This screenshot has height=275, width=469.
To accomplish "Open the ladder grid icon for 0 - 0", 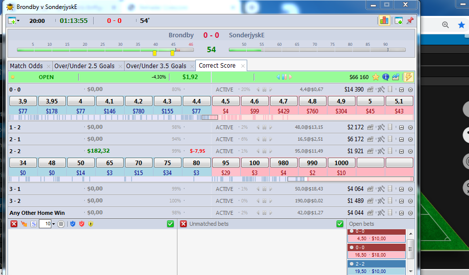I will (390, 90).
